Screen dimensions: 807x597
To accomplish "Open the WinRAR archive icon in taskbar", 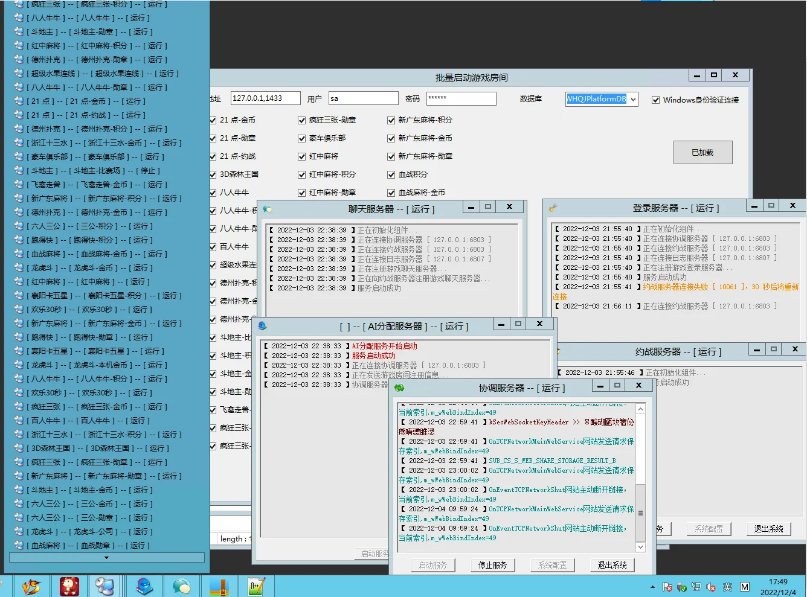I will 219,586.
